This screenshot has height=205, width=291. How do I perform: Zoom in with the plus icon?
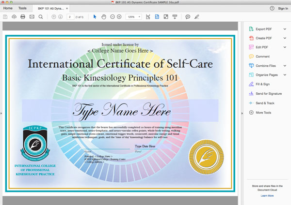119,17
